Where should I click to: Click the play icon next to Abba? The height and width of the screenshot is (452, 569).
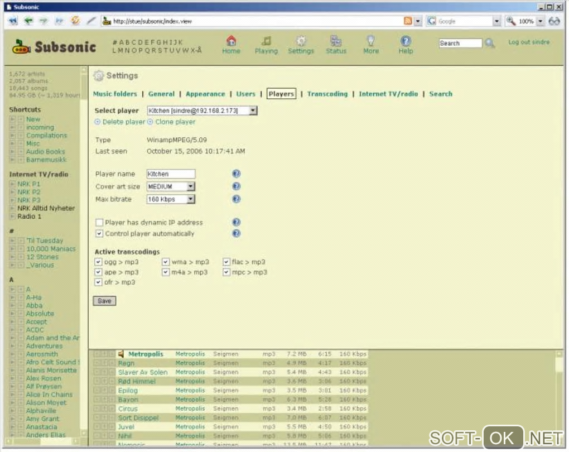[12, 306]
